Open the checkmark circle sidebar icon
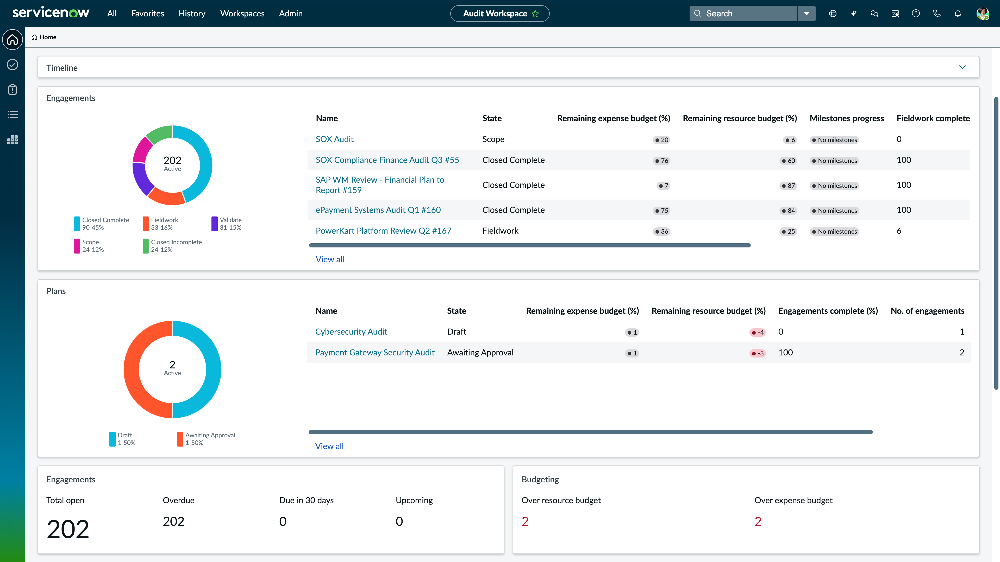The image size is (1000, 562). click(12, 64)
